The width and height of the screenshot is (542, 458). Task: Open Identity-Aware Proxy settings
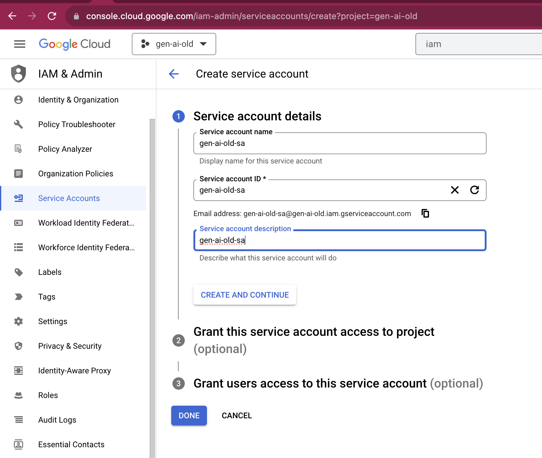click(75, 371)
